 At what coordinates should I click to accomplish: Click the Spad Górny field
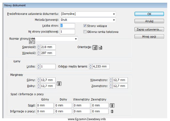coord(45,105)
